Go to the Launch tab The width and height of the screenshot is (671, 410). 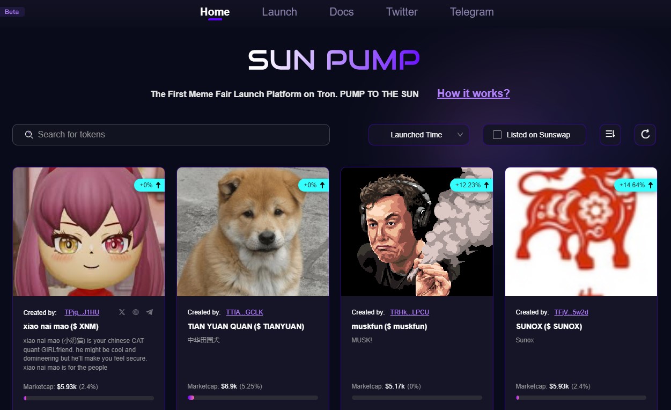(279, 12)
